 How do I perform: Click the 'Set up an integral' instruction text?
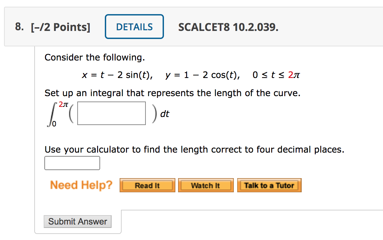pyautogui.click(x=172, y=93)
